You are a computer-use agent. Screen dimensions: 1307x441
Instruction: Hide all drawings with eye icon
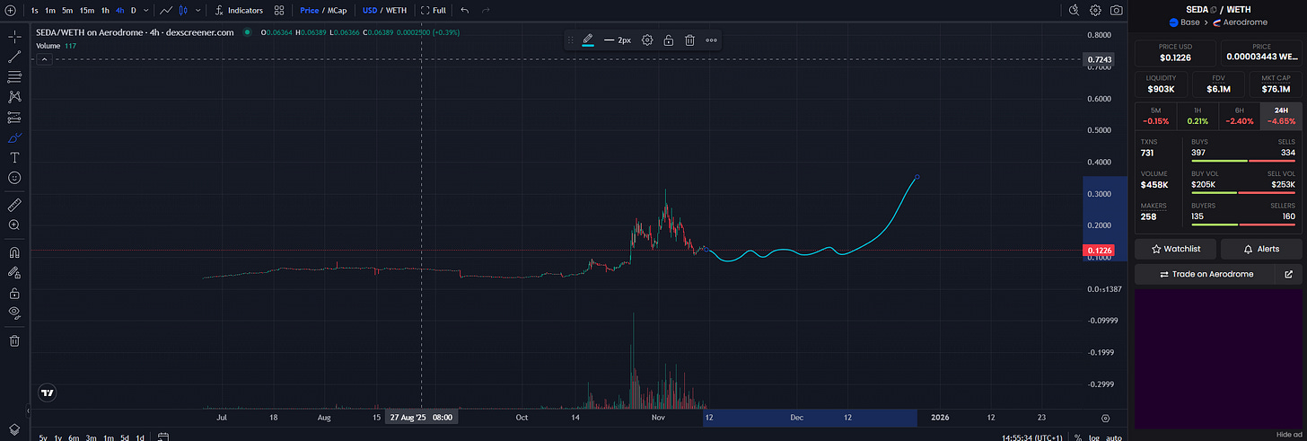(x=14, y=313)
